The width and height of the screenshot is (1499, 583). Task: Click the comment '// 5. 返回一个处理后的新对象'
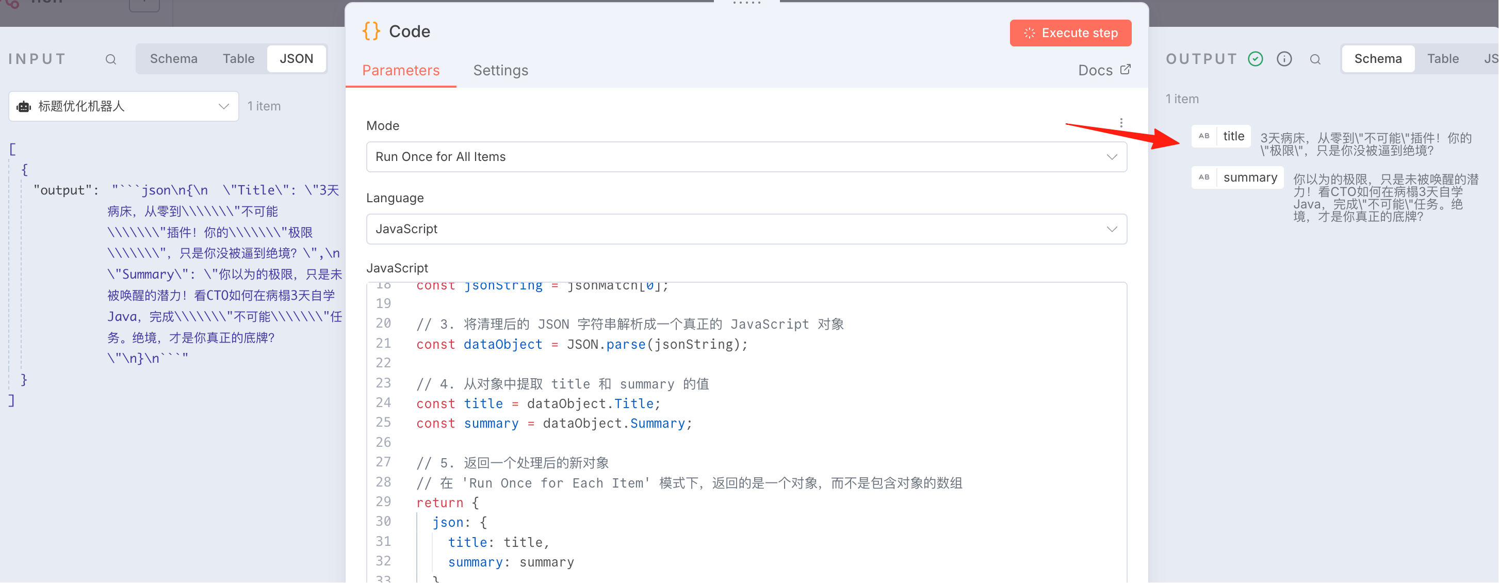point(513,463)
